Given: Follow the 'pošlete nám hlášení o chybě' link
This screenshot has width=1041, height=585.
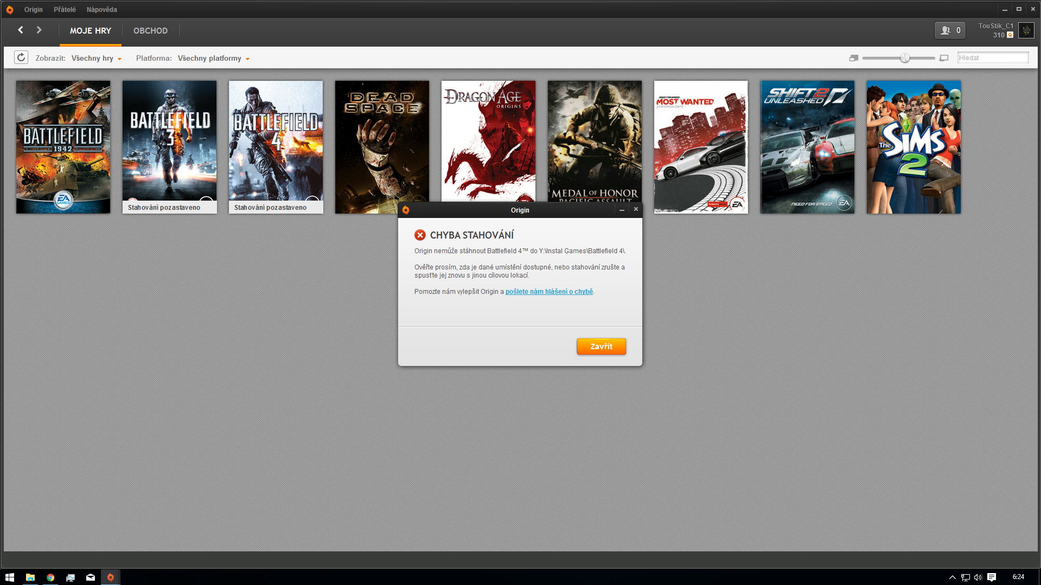Looking at the screenshot, I should click(x=549, y=292).
